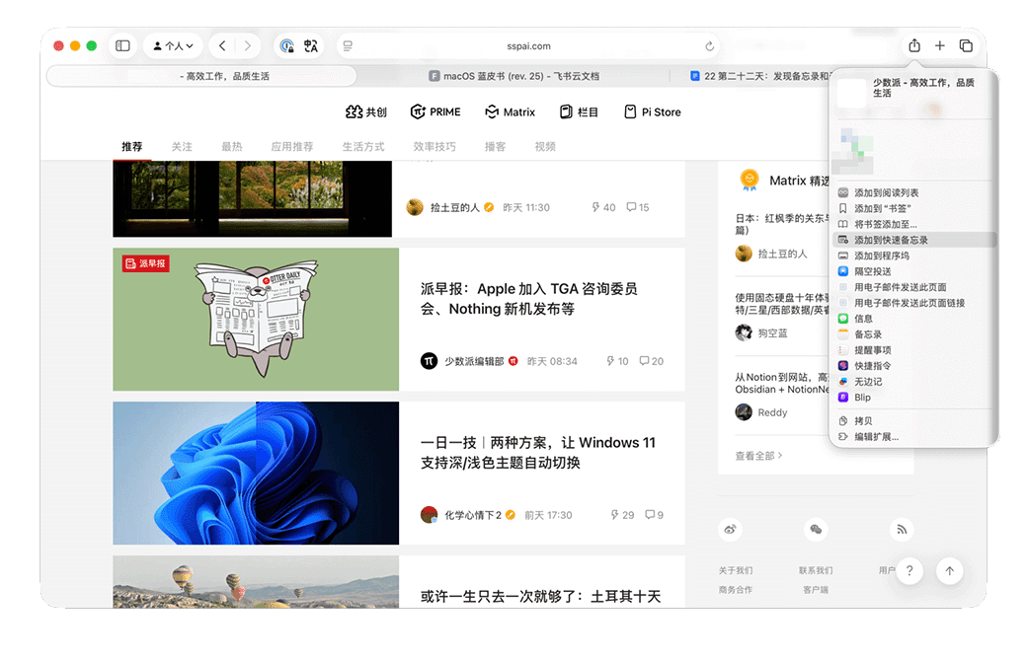
Task: Click 编辑扩展... in share menu
Action: [x=876, y=436]
